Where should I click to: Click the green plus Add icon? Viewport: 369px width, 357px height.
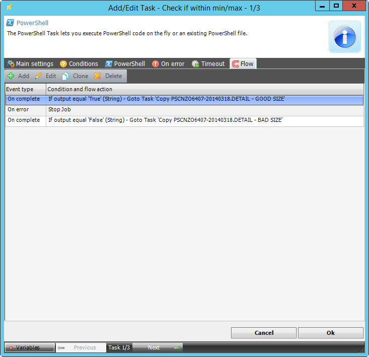point(11,76)
